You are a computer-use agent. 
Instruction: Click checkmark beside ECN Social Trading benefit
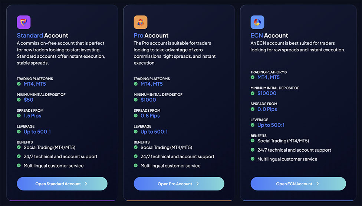tap(253, 141)
